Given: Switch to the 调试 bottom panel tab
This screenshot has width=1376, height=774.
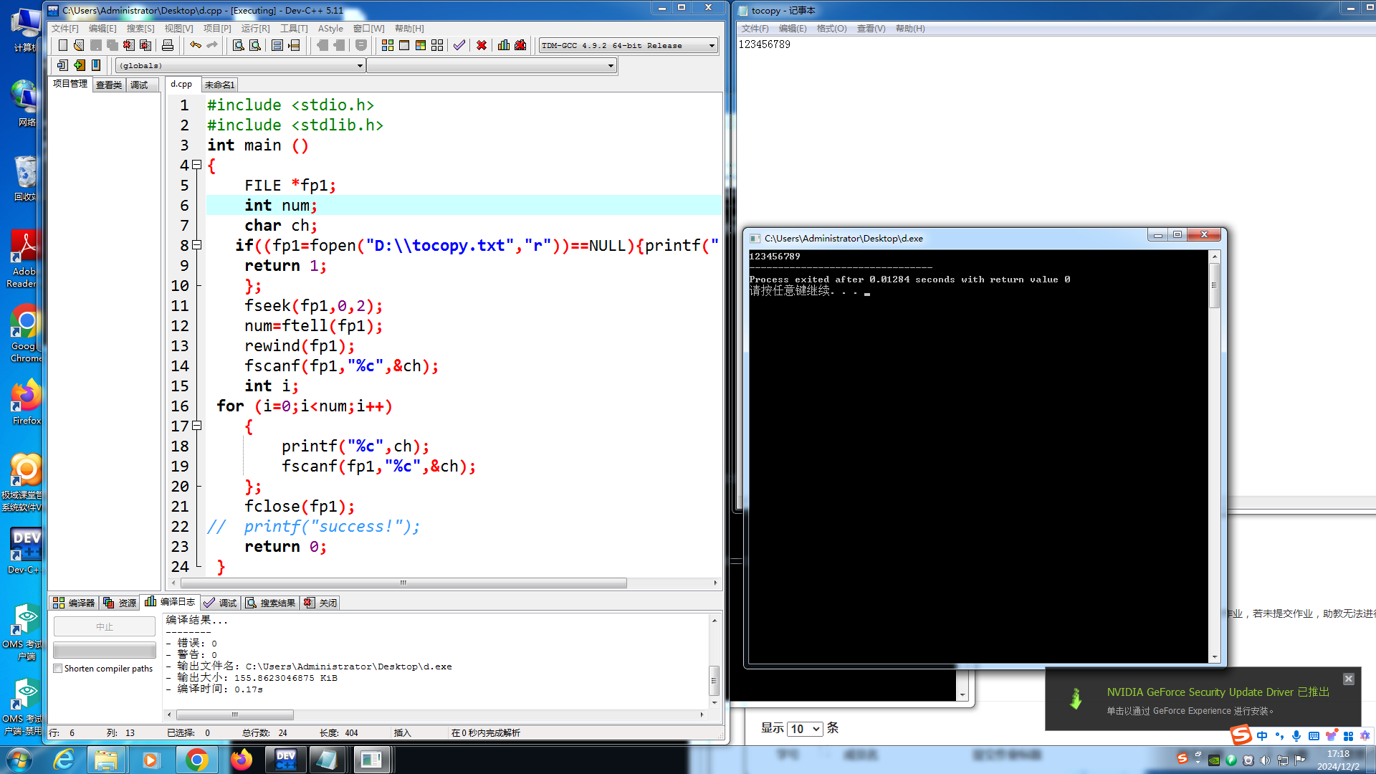Looking at the screenshot, I should (221, 603).
